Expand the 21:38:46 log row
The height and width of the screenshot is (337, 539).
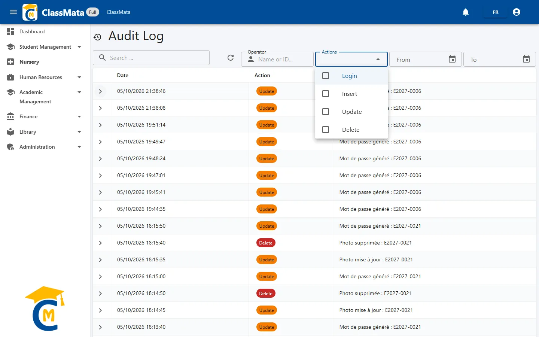pyautogui.click(x=100, y=91)
